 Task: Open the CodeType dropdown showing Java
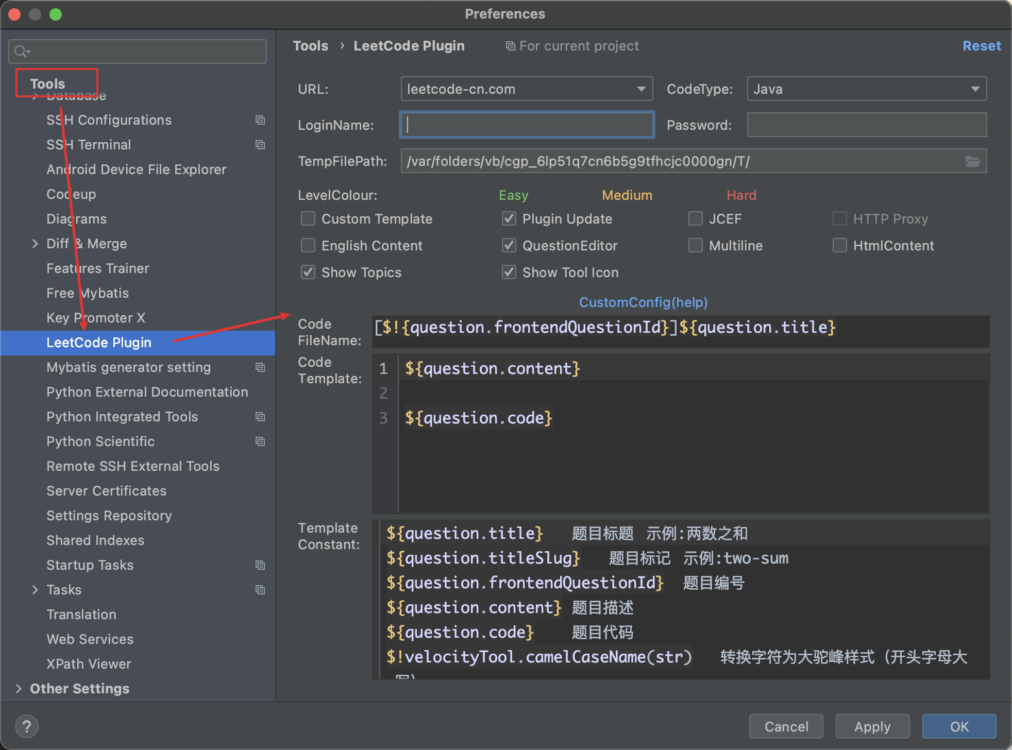(867, 89)
